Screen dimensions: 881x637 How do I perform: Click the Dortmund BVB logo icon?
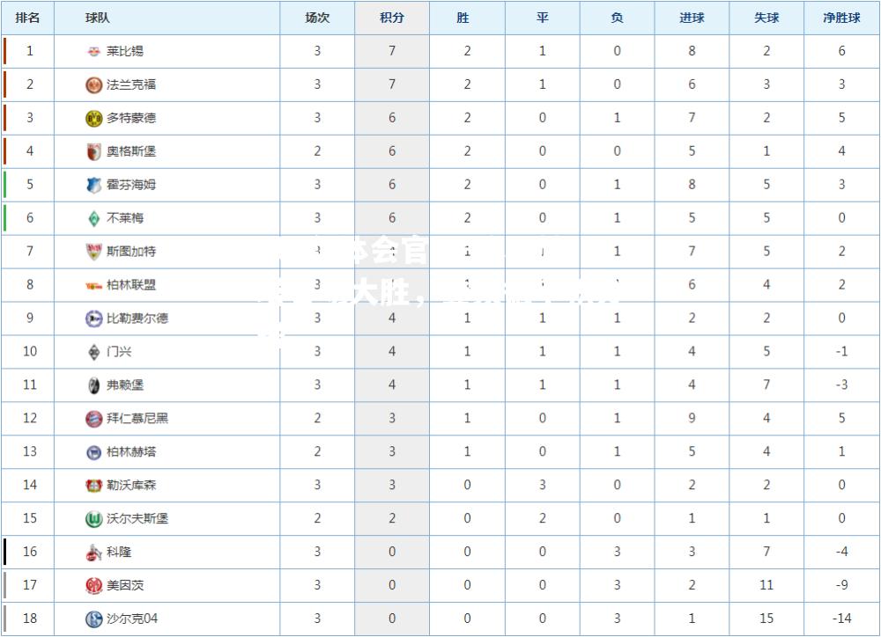click(93, 119)
